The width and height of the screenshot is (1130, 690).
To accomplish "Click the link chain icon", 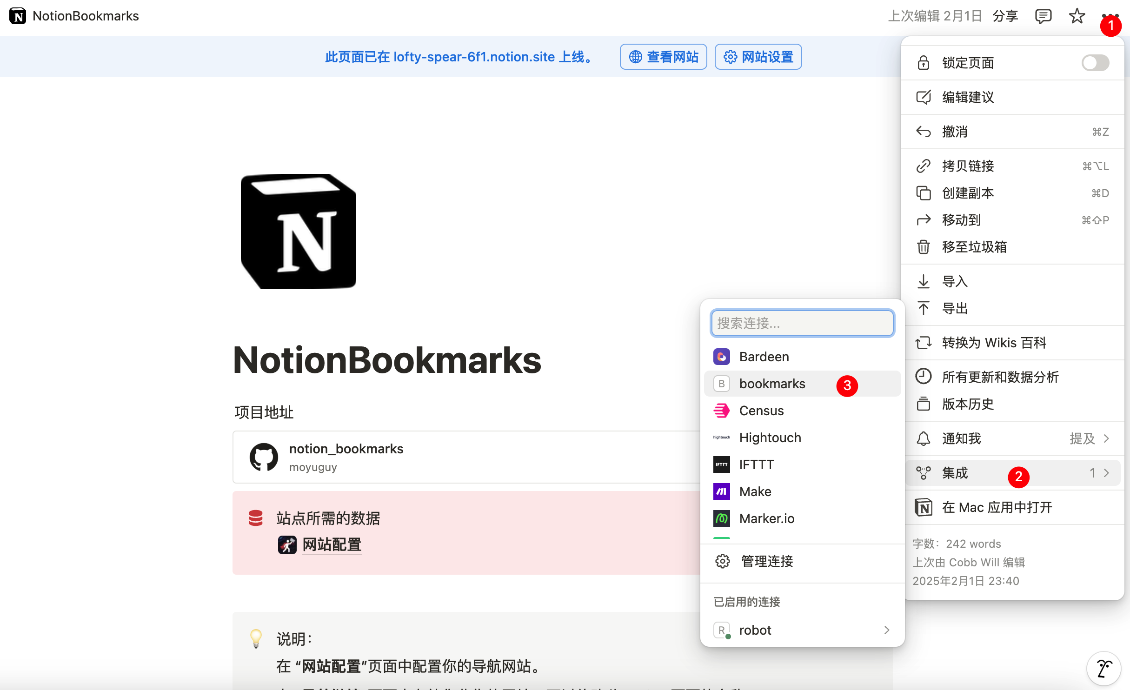I will [923, 166].
